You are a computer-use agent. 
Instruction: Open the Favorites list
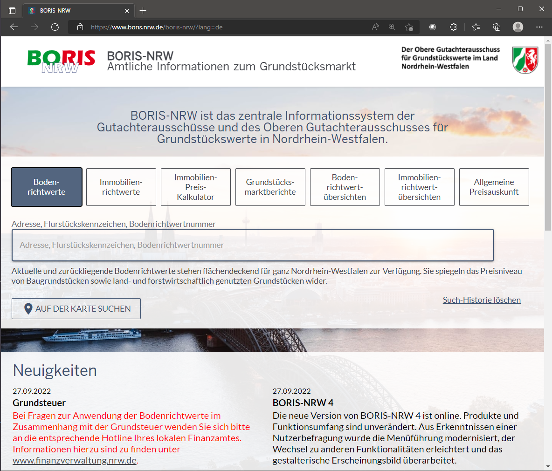[476, 27]
